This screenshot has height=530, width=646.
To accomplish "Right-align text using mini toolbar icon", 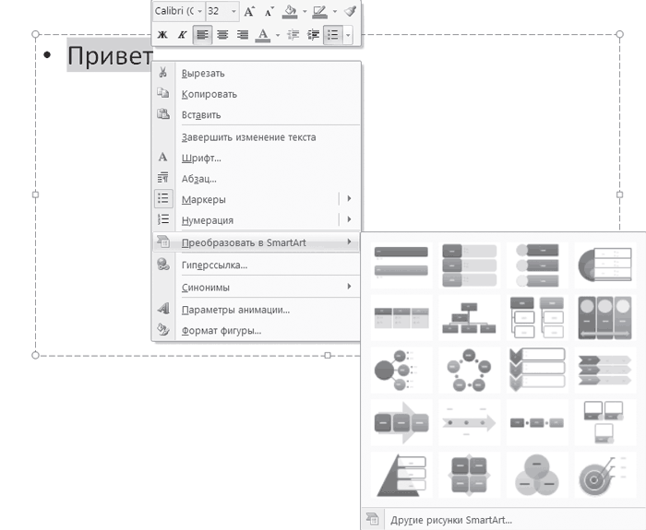I will 243,35.
